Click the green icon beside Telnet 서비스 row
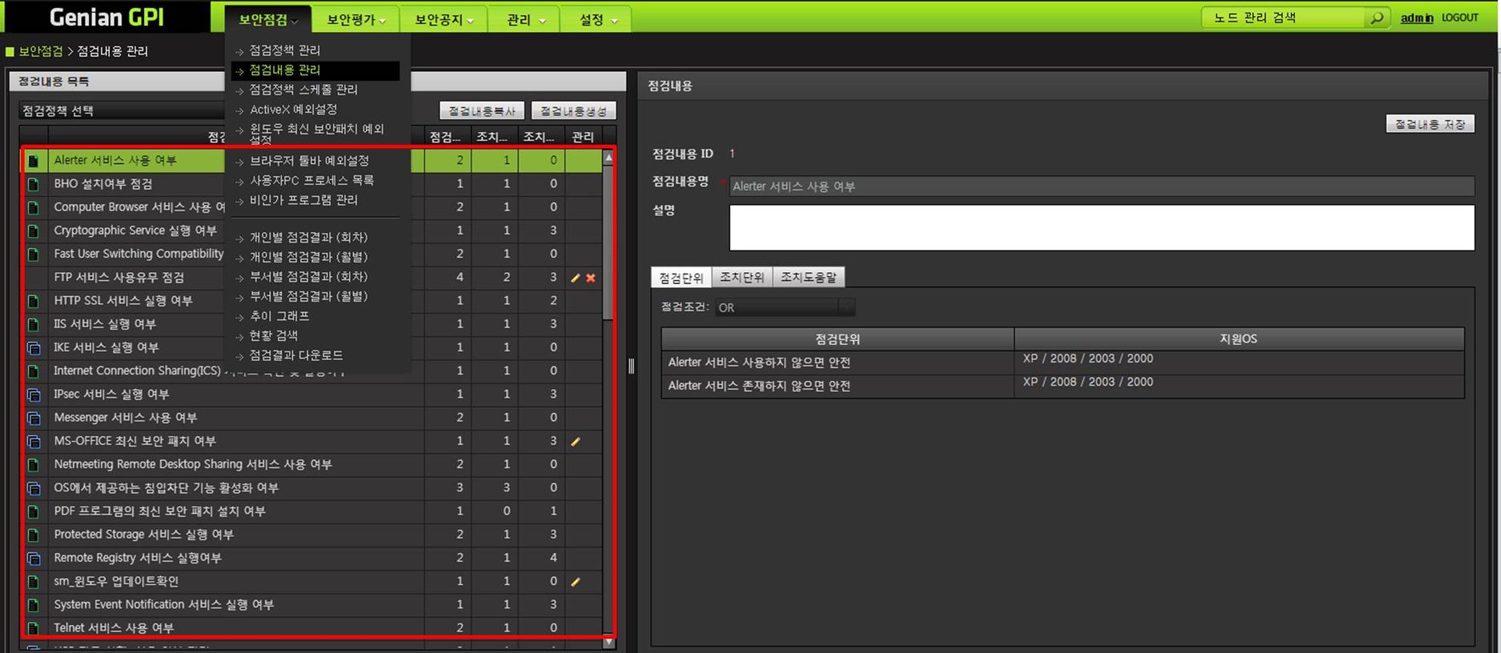This screenshot has height=653, width=1501. pyautogui.click(x=34, y=628)
